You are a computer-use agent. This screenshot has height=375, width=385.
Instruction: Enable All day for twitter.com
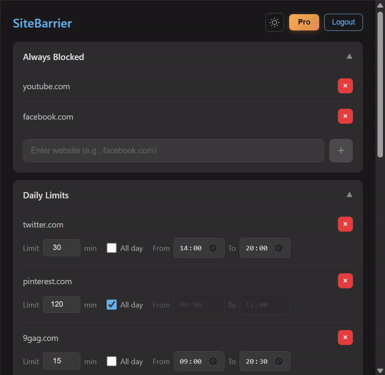[x=112, y=248]
